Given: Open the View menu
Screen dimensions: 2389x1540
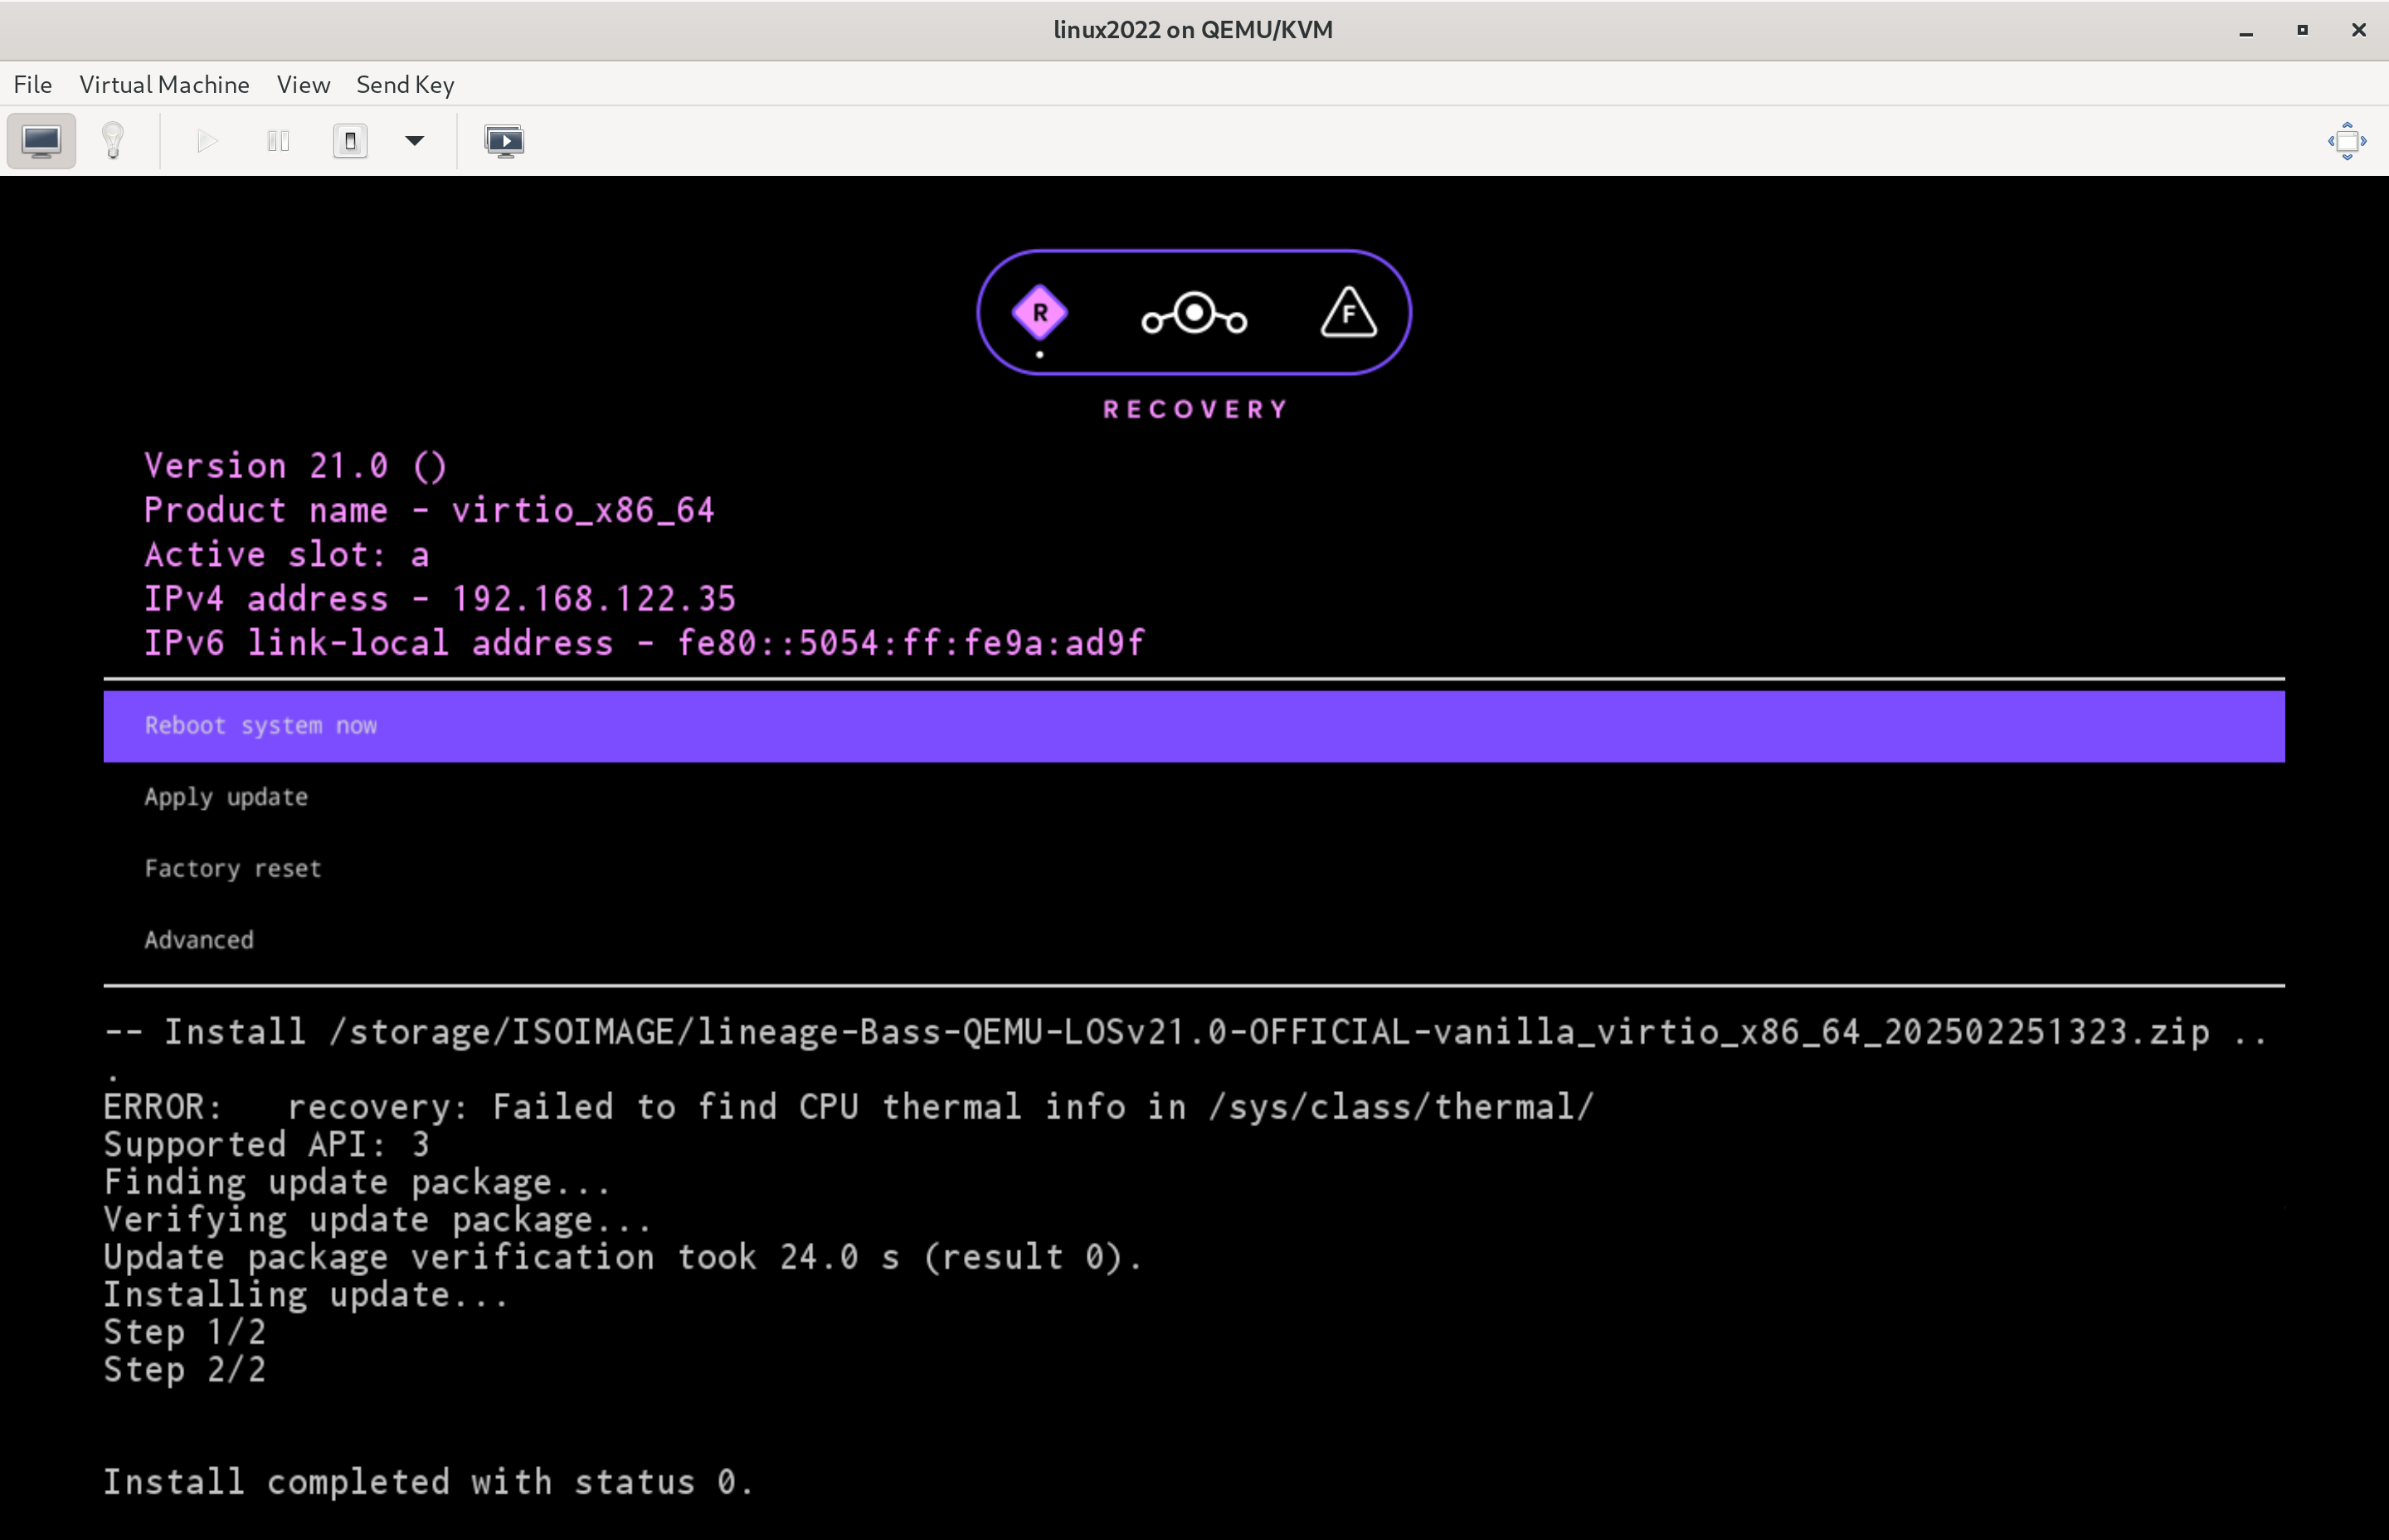Looking at the screenshot, I should coord(303,84).
